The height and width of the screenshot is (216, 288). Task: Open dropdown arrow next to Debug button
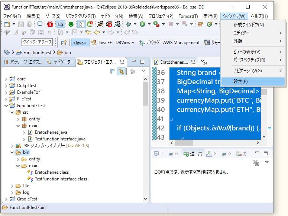pyautogui.click(x=135, y=24)
